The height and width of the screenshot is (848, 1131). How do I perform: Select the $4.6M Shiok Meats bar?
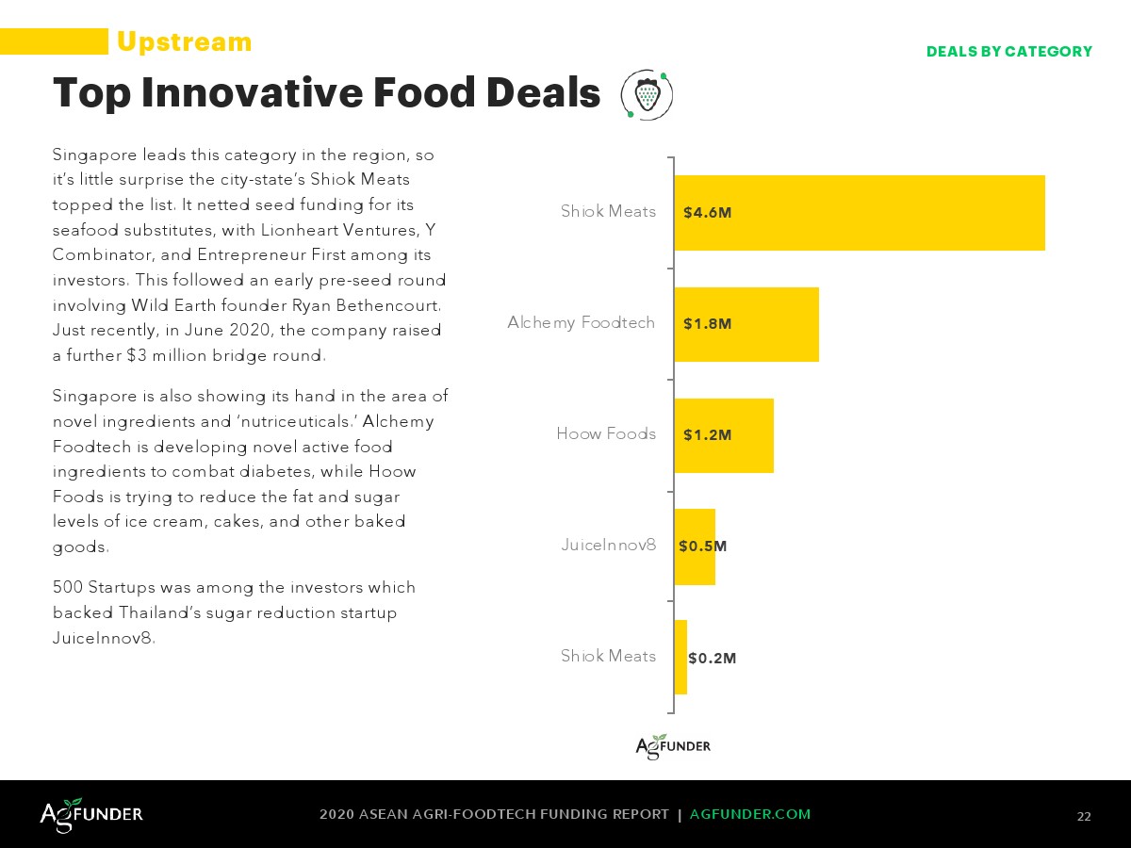point(859,213)
